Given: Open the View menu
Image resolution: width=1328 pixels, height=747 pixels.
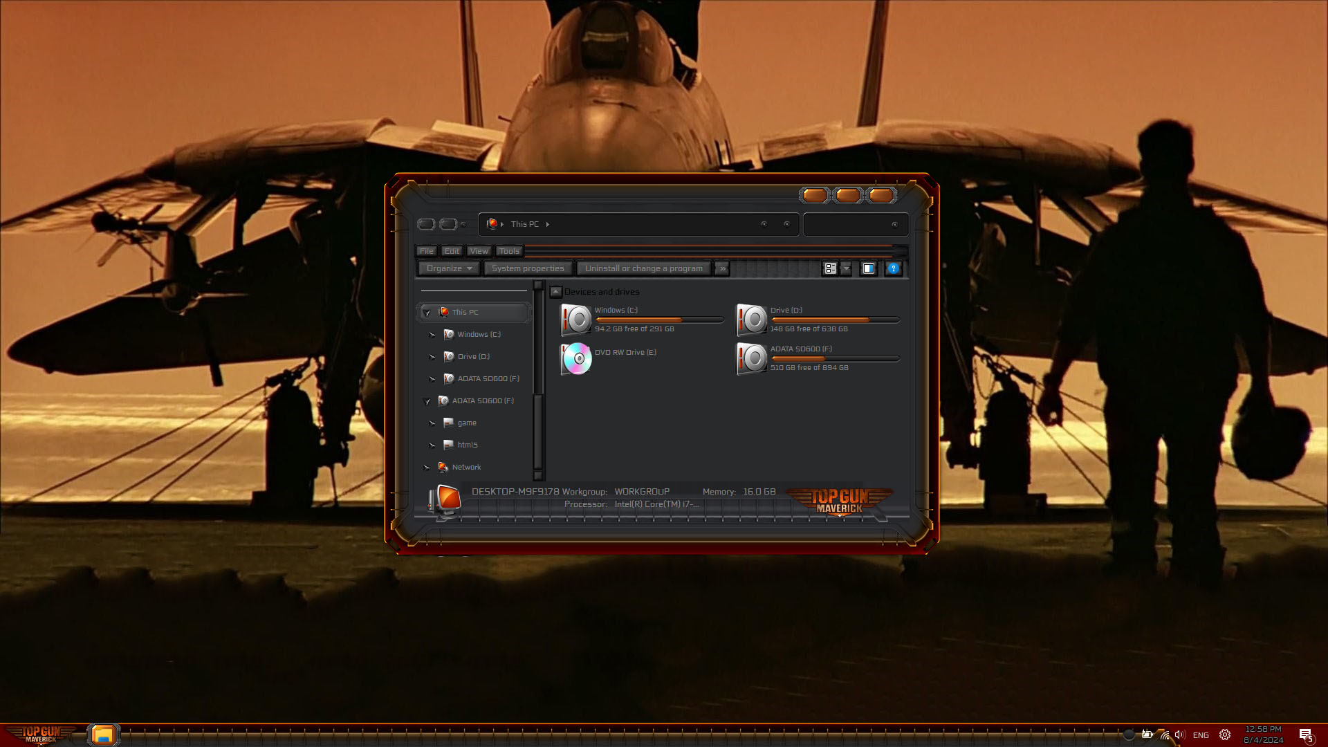Looking at the screenshot, I should tap(479, 251).
